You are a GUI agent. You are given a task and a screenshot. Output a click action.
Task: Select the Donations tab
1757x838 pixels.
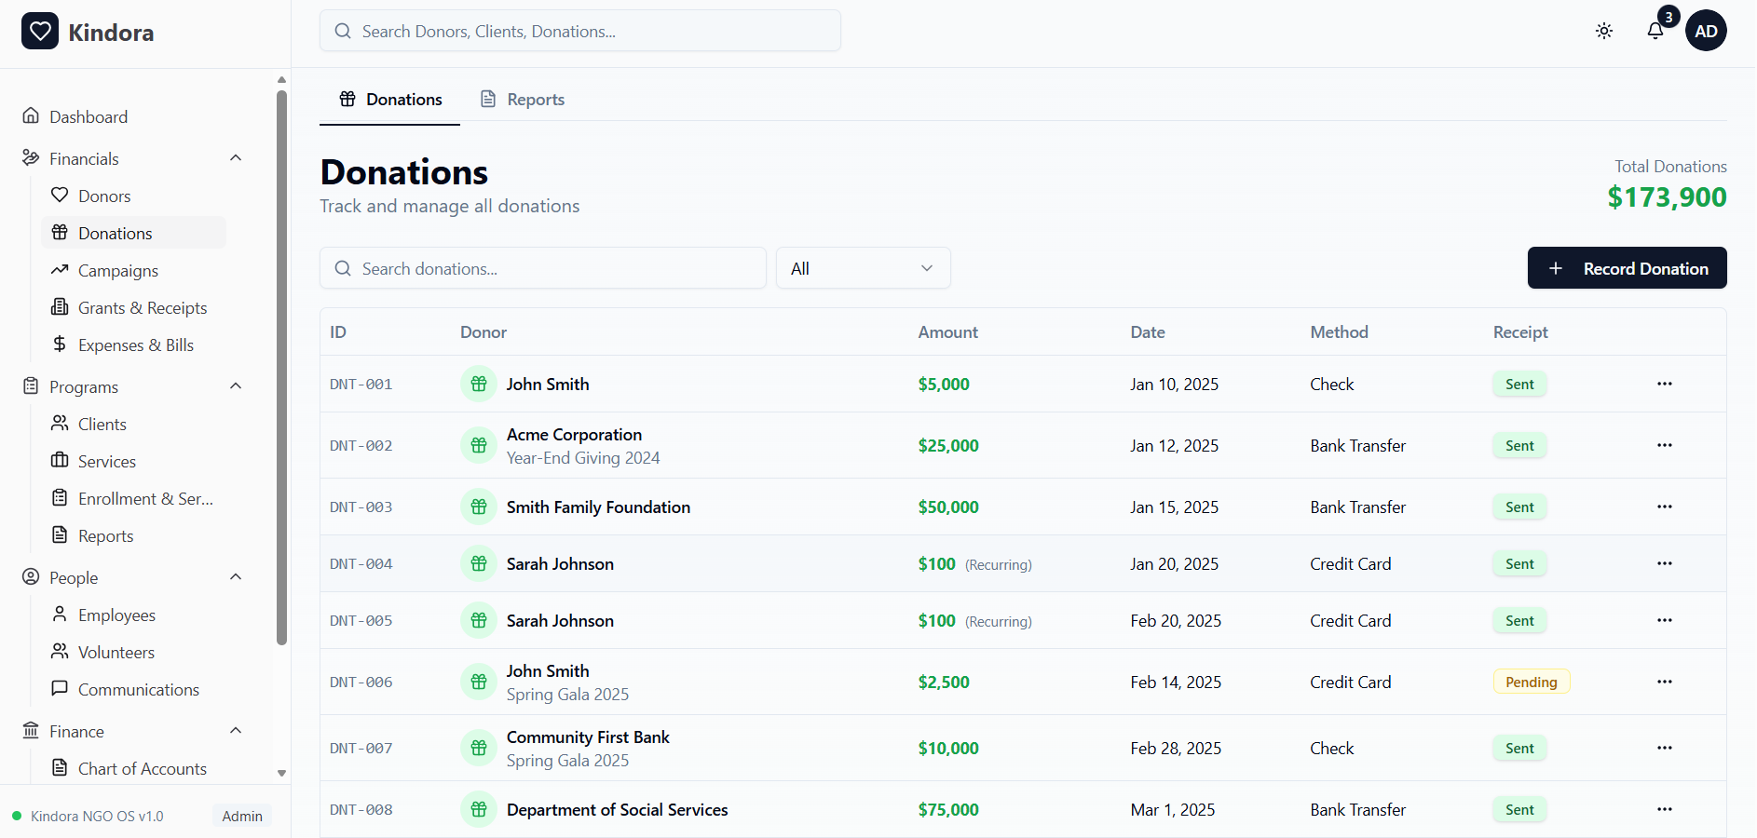[389, 99]
